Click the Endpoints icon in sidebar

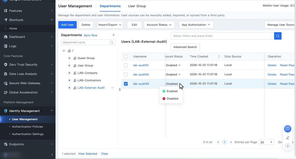click(x=5, y=144)
